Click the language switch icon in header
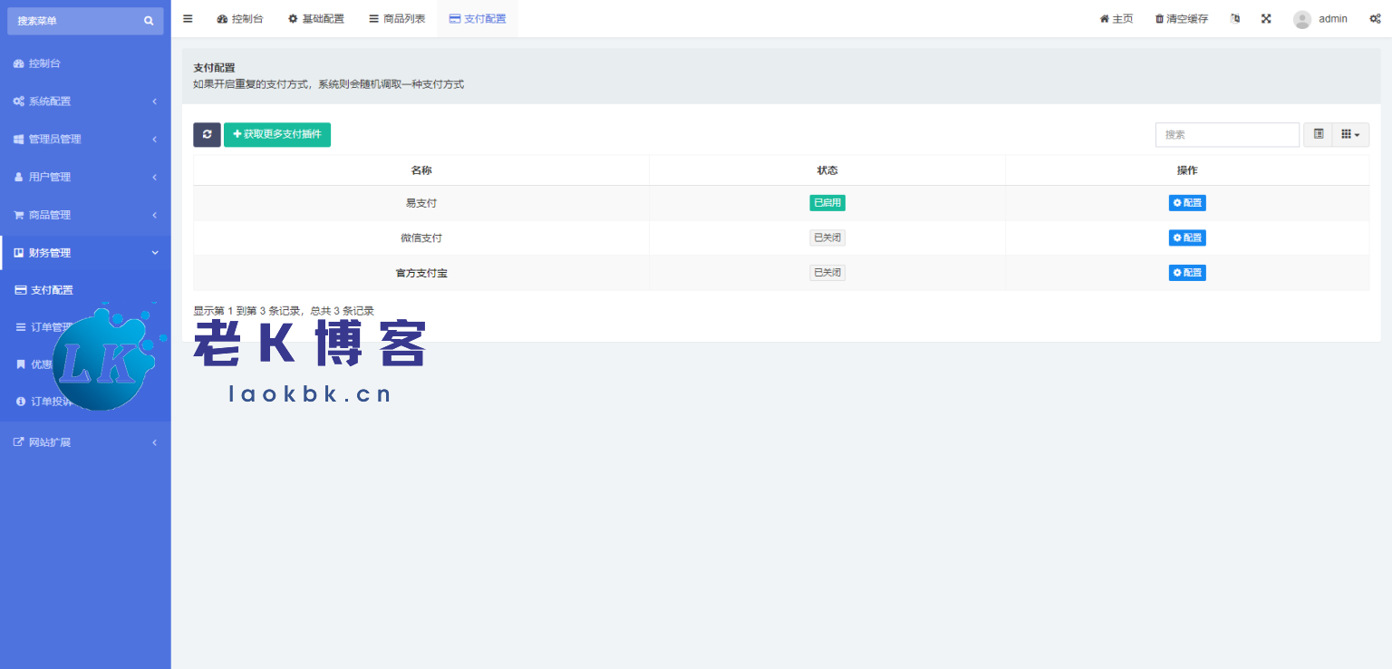 (x=1235, y=18)
